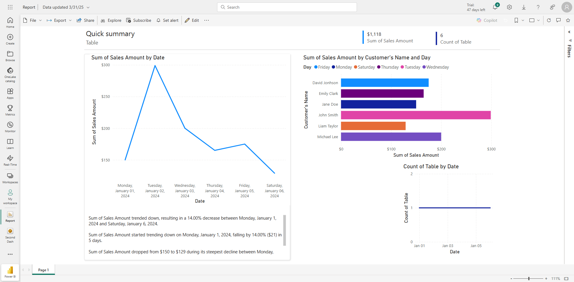
Task: Open the File menu
Action: click(32, 20)
